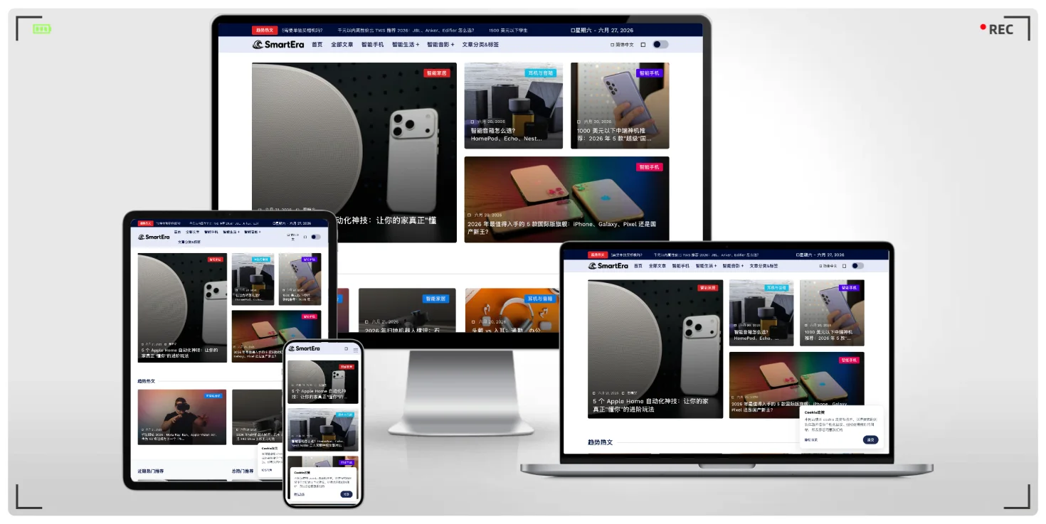Open the VR headset article thumbnail on the tablet

181,417
